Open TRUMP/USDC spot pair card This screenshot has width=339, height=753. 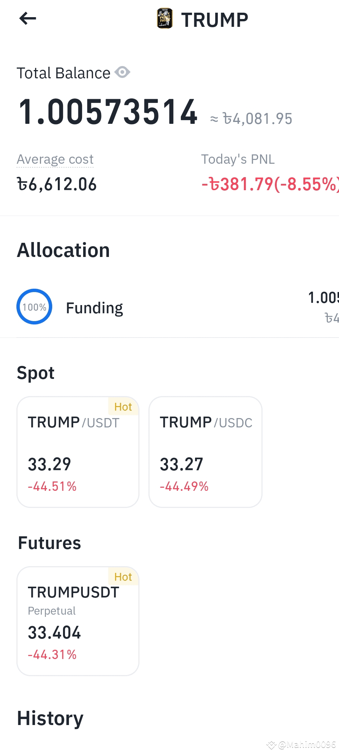tap(205, 452)
